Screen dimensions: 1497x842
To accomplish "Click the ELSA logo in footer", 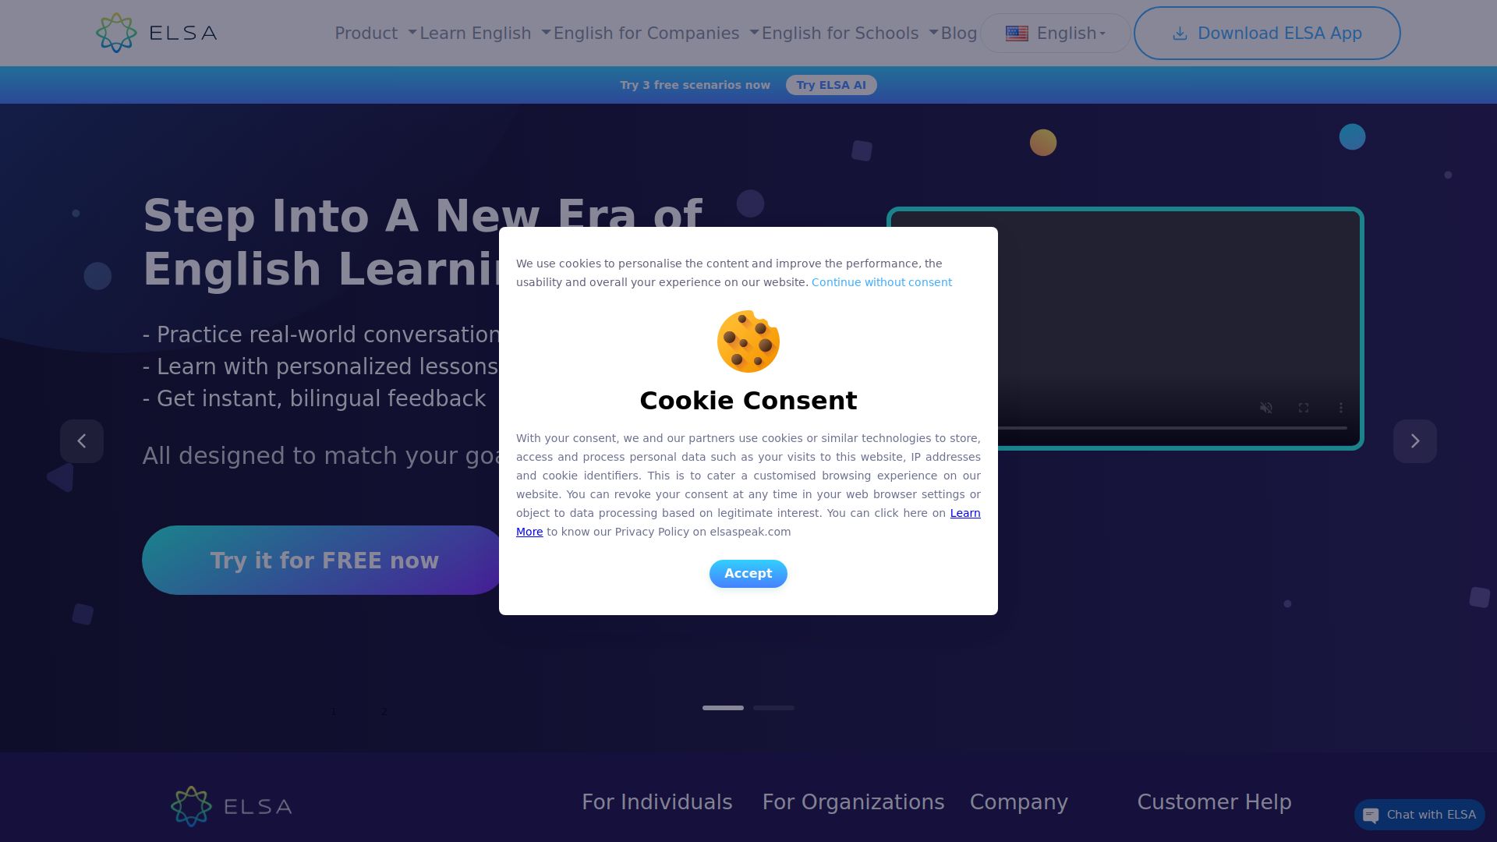I will tap(232, 806).
